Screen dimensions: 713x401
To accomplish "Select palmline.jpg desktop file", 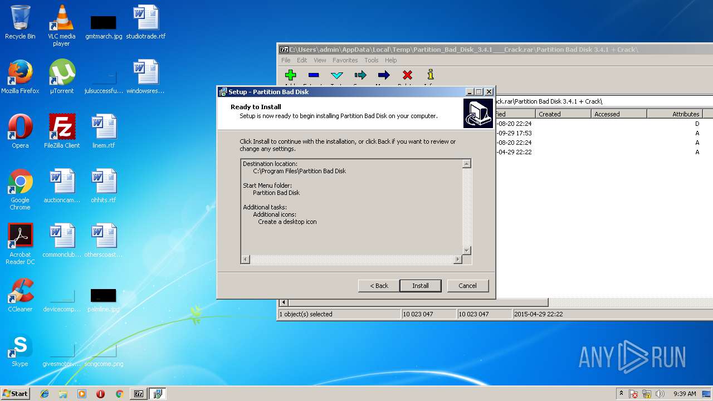I will (104, 300).
